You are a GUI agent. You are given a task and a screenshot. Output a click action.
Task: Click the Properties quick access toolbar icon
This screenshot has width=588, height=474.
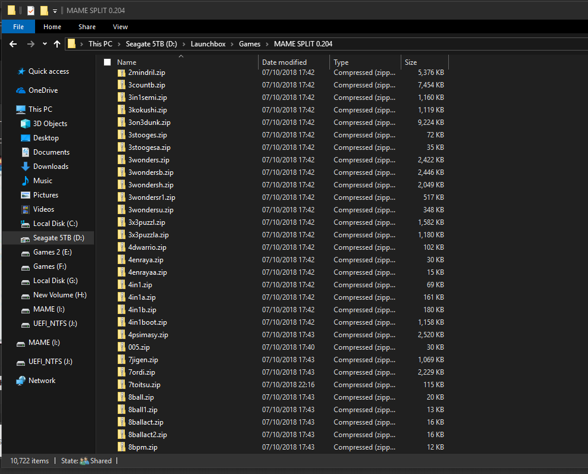tap(31, 11)
